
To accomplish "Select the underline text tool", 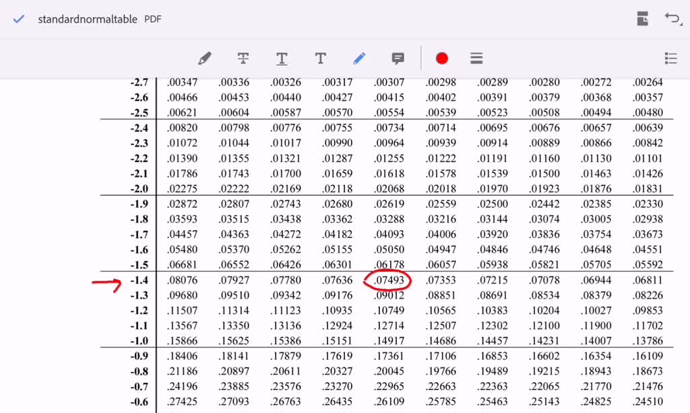I will [x=282, y=59].
